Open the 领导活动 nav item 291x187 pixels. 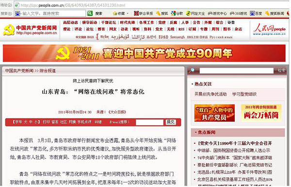point(90,22)
